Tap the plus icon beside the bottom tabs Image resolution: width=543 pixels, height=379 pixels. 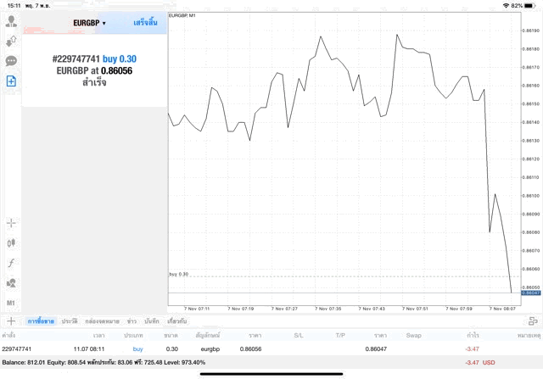coord(11,321)
